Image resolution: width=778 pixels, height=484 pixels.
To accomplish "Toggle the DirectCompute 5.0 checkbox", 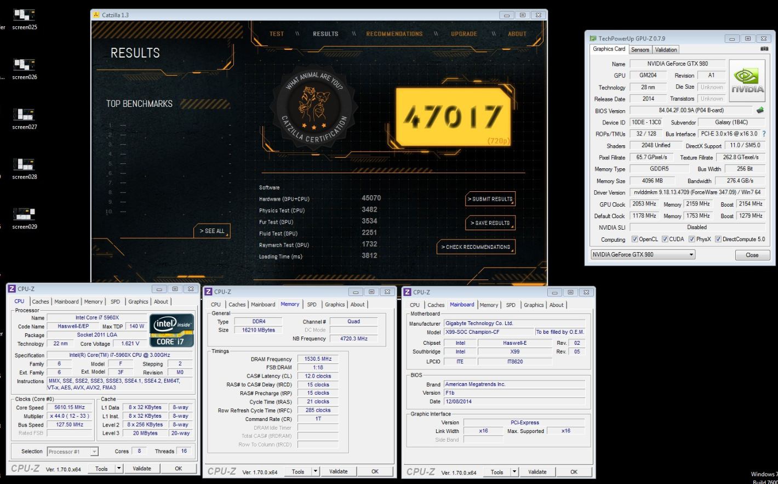I will [718, 239].
